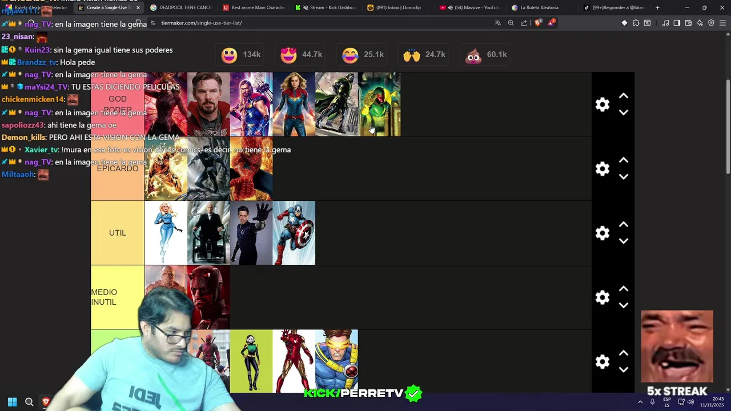Select Black Panther image in EPICARDO row
Viewport: 731px width, 411px height.
(x=208, y=169)
